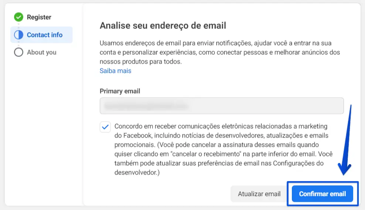Image resolution: width=365 pixels, height=210 pixels.
Task: Open the Saiba mais link
Action: 115,71
